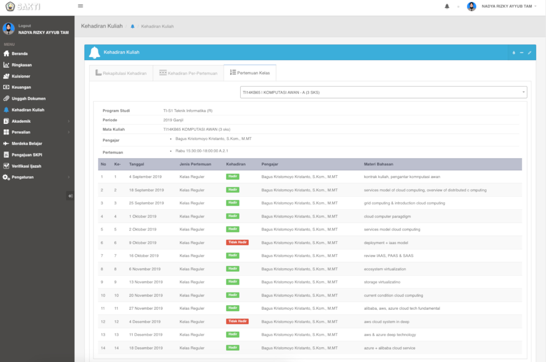Collapse the Kehadiran Kuliah panel with minus

tap(522, 52)
